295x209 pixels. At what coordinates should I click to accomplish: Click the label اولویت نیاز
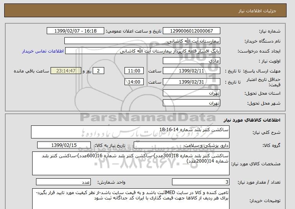coord(269,61)
